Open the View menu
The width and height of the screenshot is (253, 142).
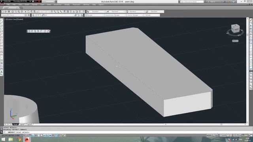tap(20, 5)
